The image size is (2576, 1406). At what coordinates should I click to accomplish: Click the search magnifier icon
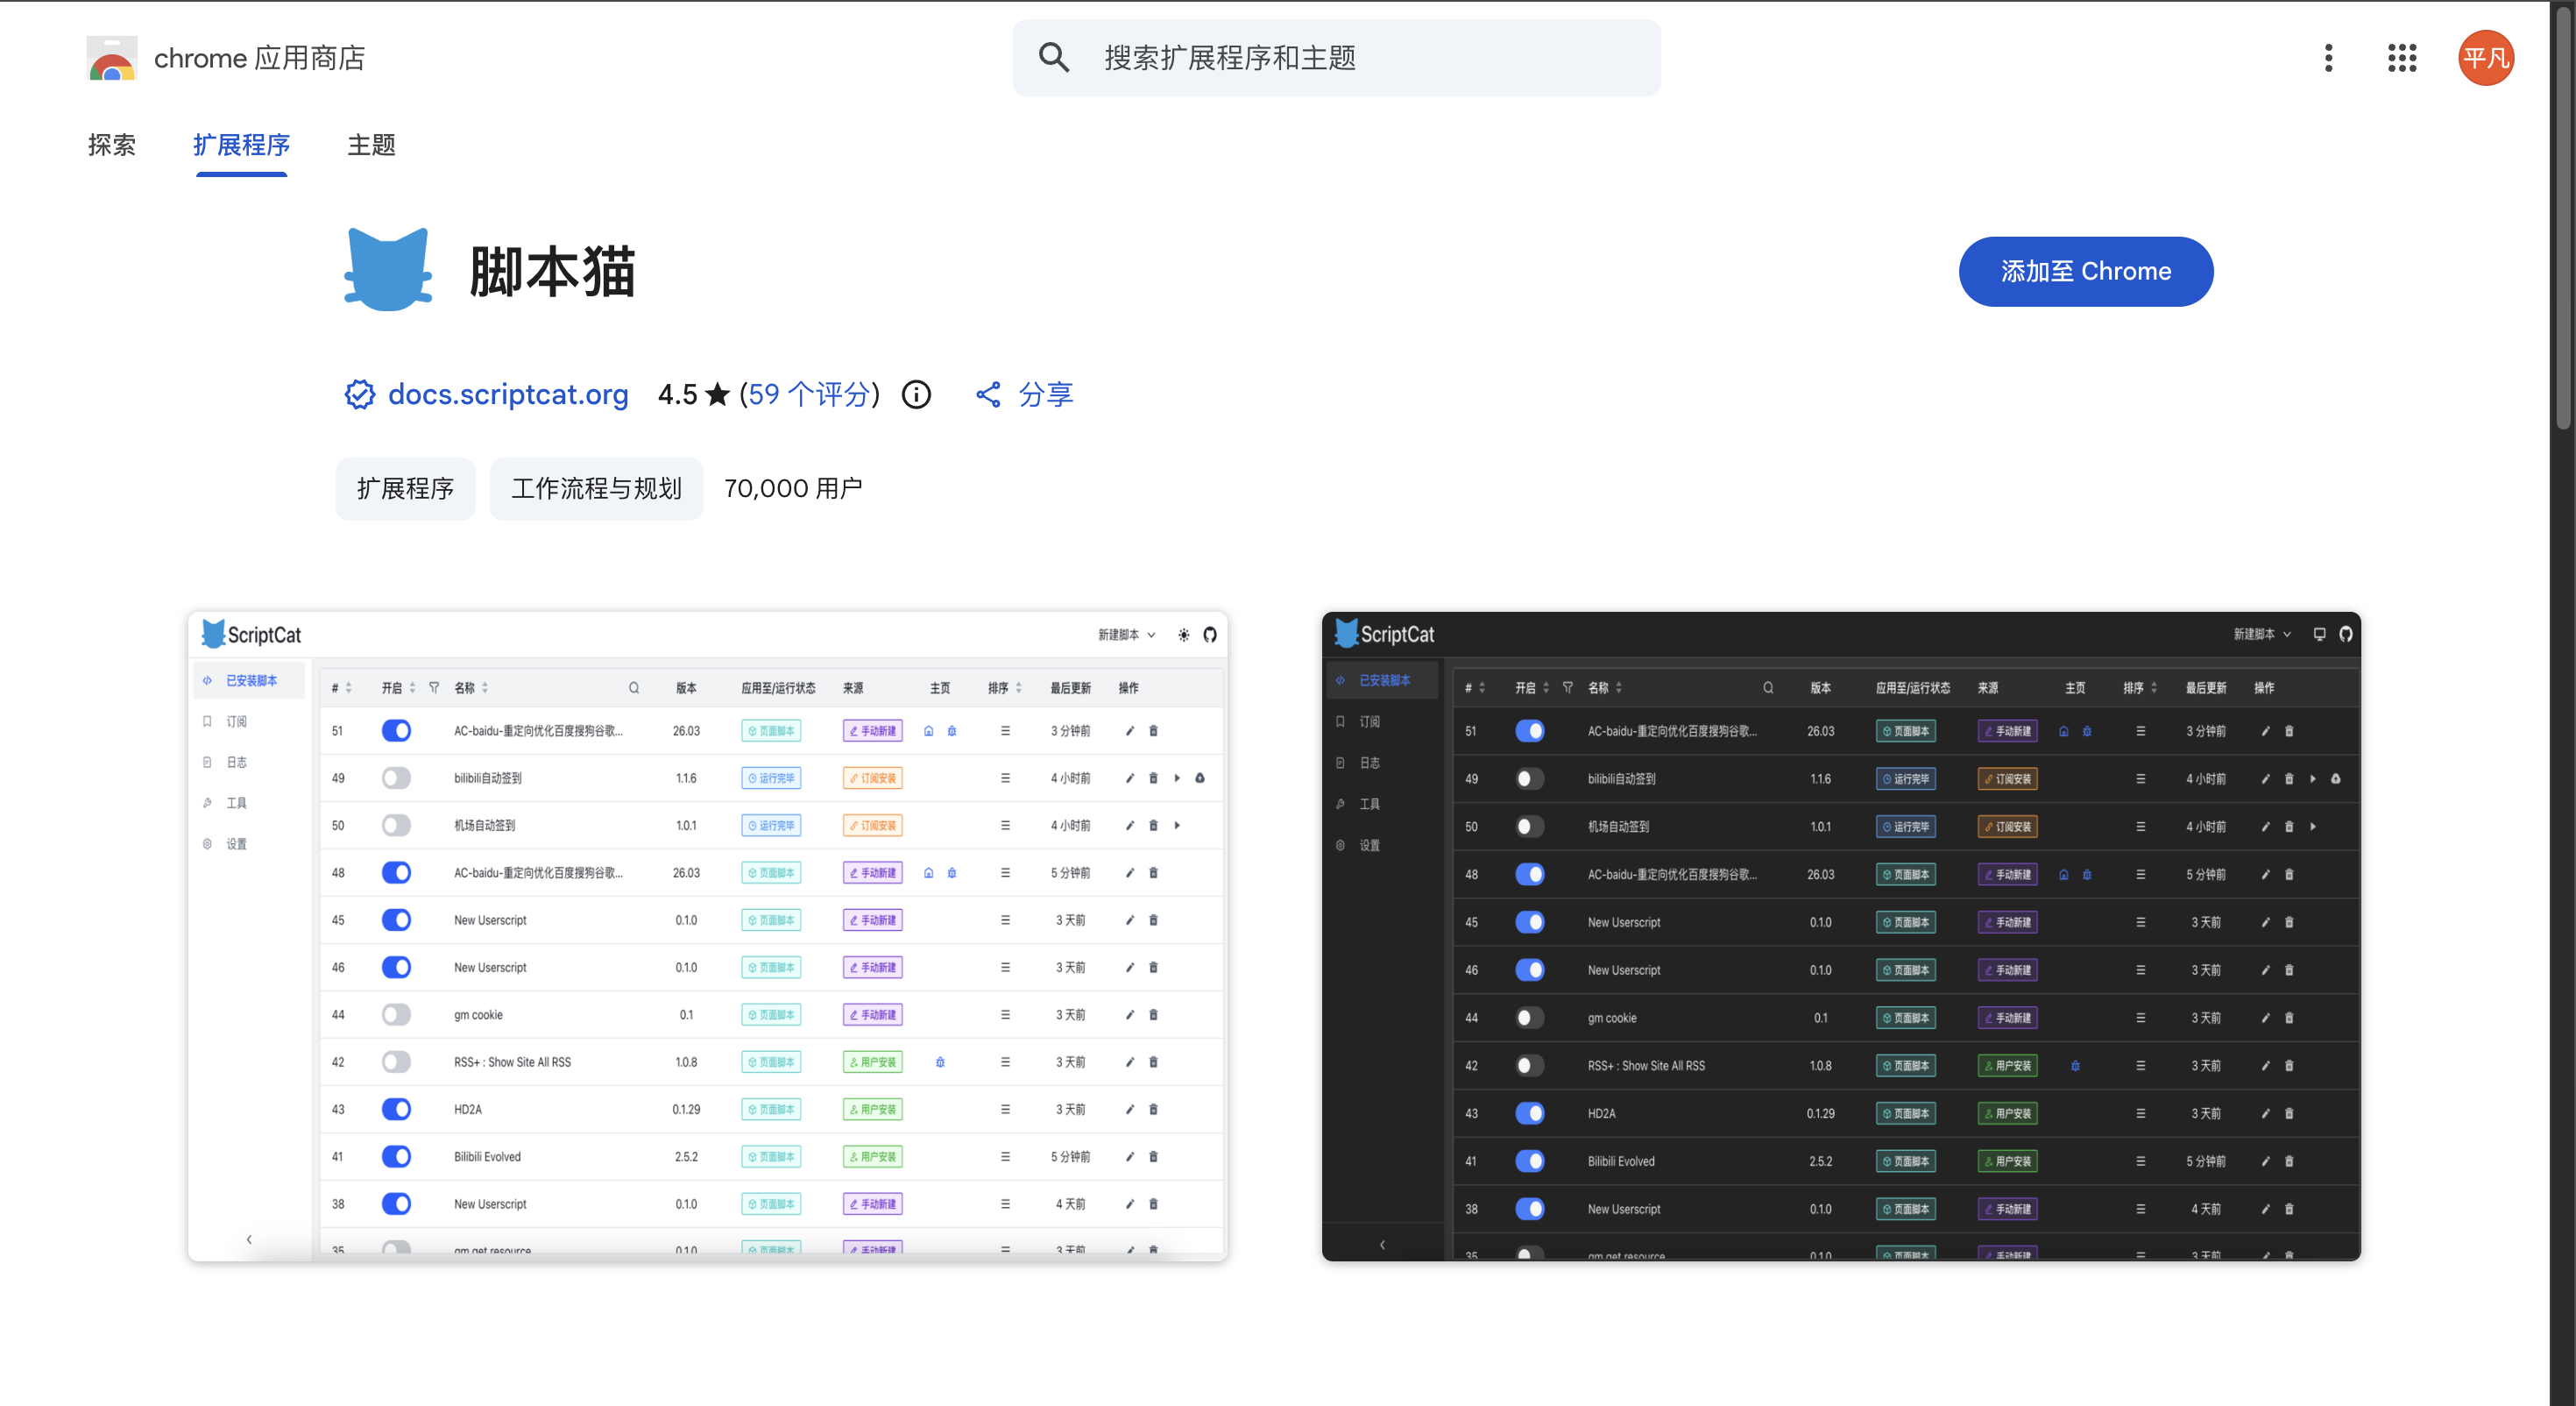click(x=1053, y=58)
